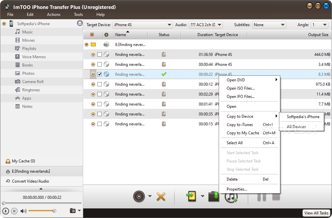Choose Properties... in context menu
Viewport: 332px width, 218px height.
[249, 189]
